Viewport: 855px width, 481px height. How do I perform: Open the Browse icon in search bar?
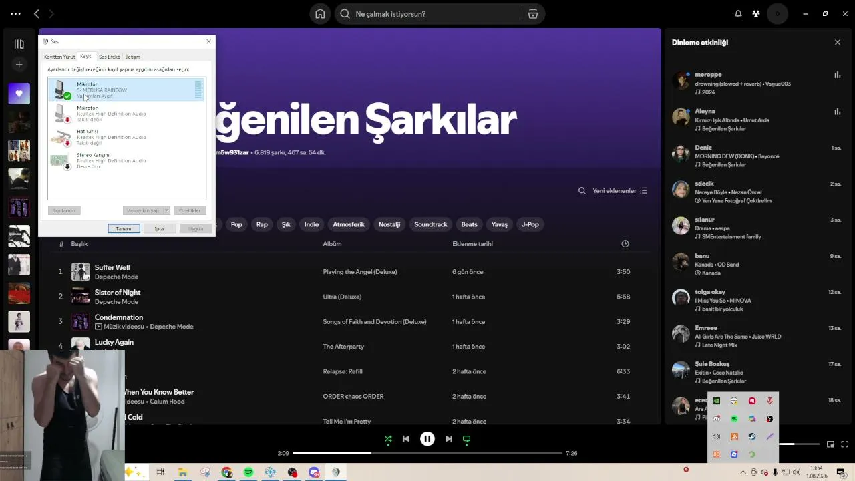[533, 14]
